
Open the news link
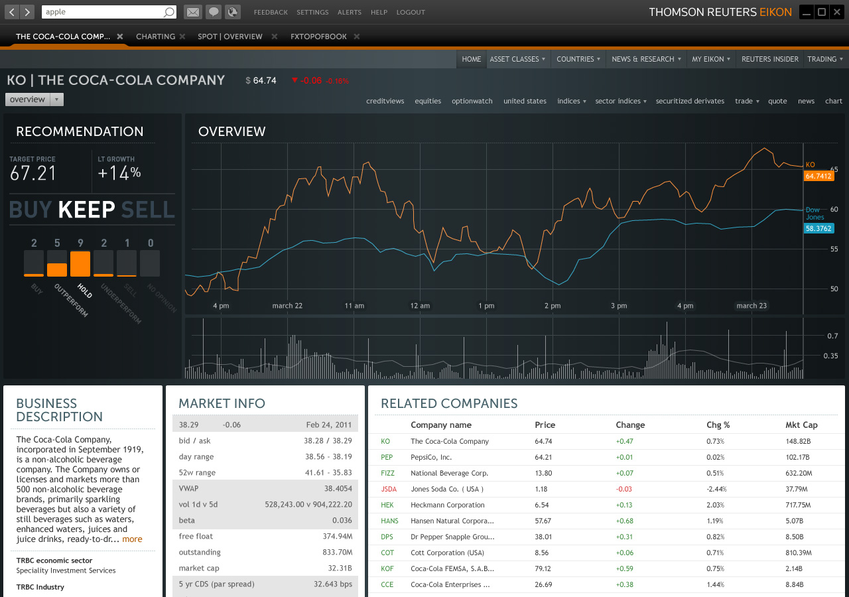coord(806,101)
